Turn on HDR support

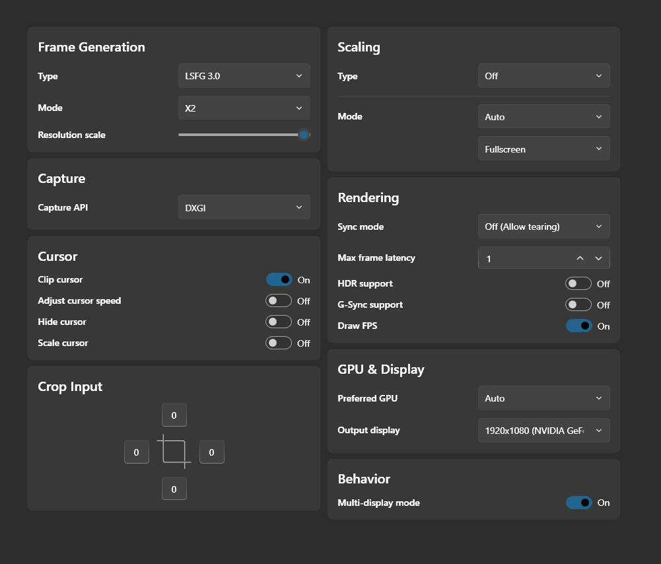pyautogui.click(x=578, y=284)
